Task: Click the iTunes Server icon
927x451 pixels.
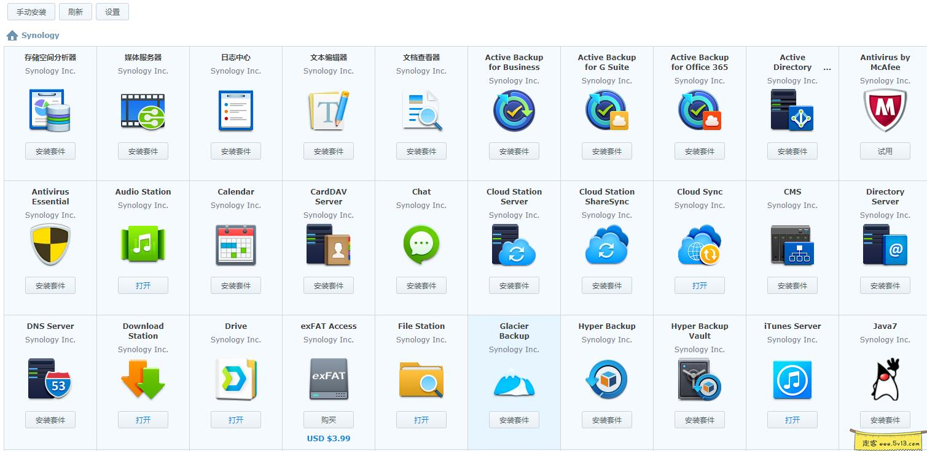Action: (792, 379)
